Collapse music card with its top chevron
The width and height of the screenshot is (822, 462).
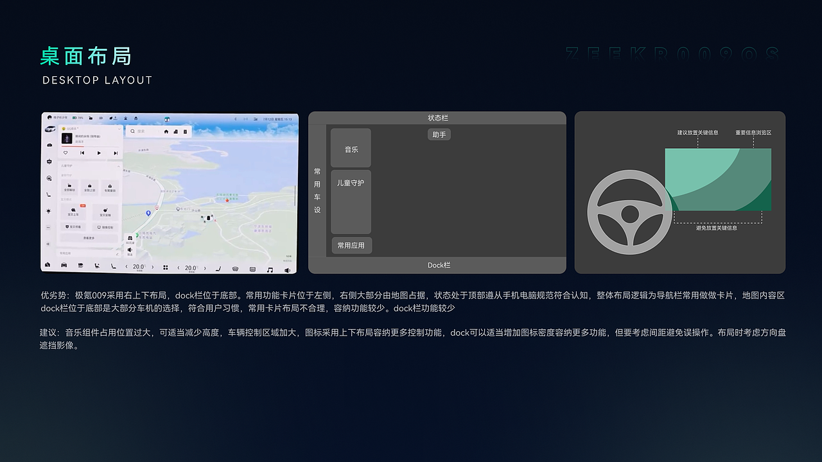coord(119,129)
